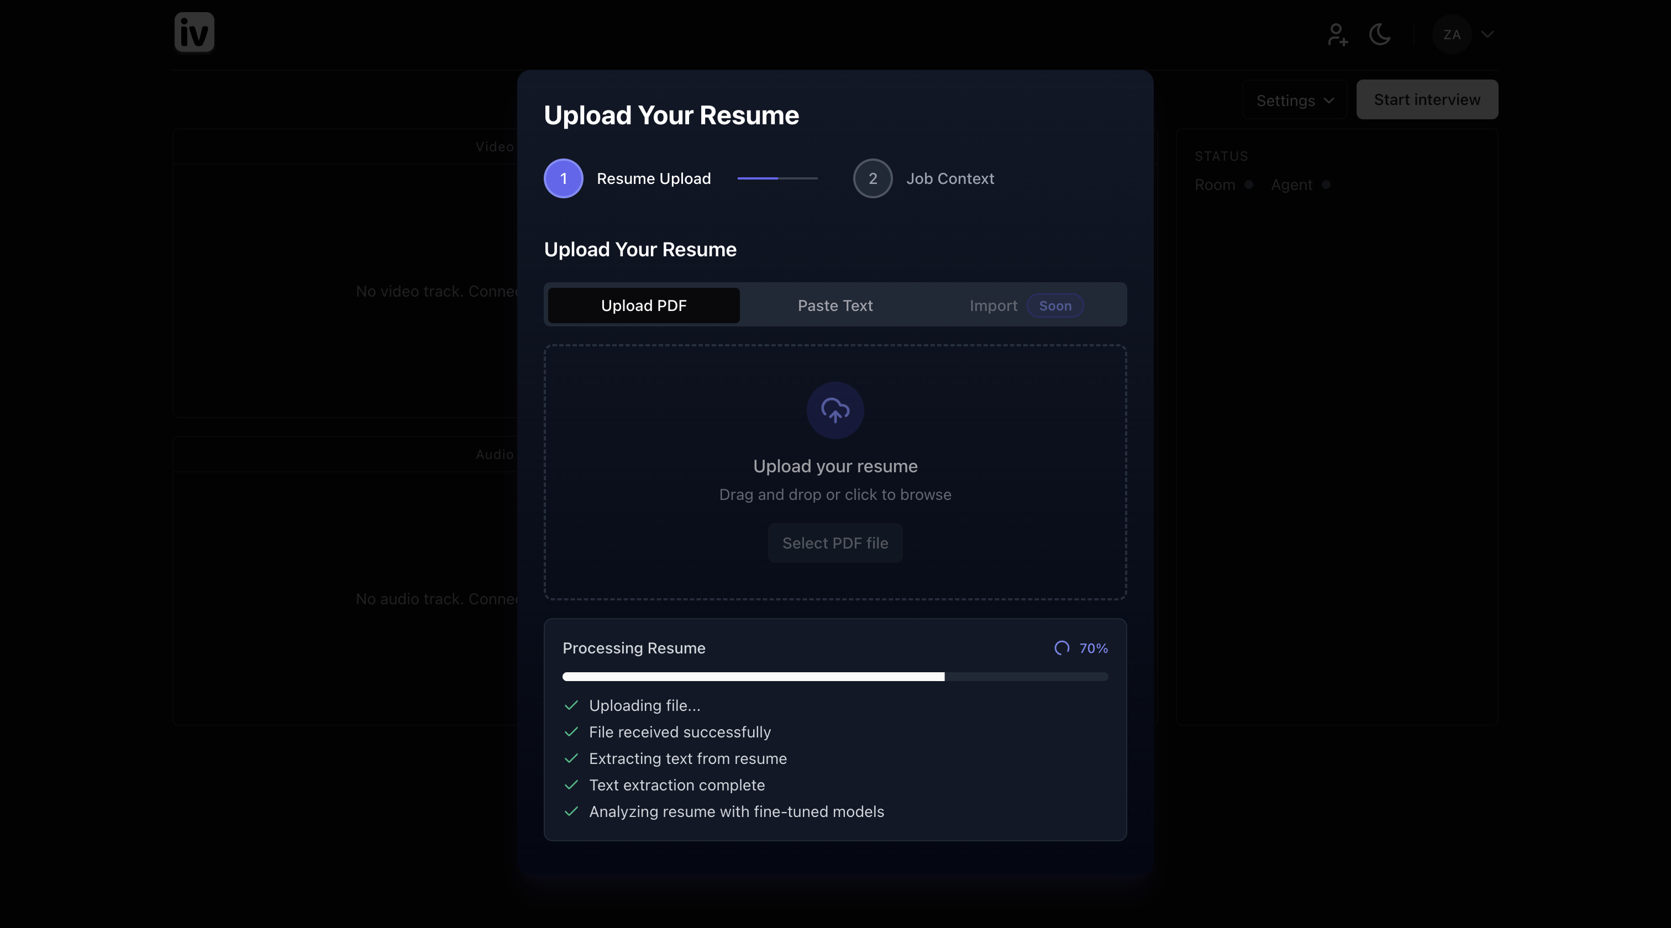
Task: Click the Processing Resume progress bar
Action: click(x=835, y=676)
